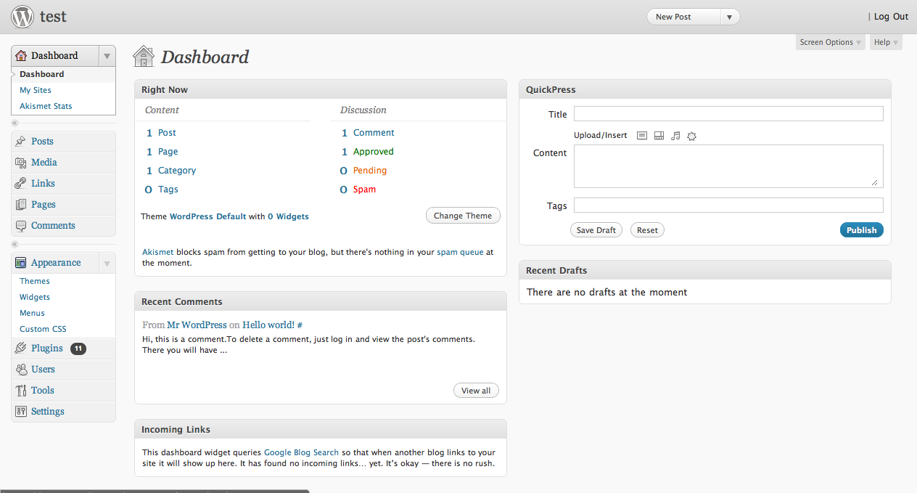Viewport: 917px width, 493px height.
Task: Click the QuickPress Title input field
Action: coord(728,114)
